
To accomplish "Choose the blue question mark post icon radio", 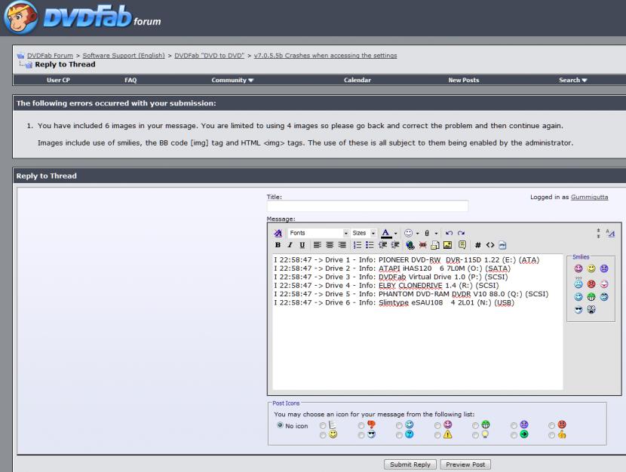I will [399, 435].
